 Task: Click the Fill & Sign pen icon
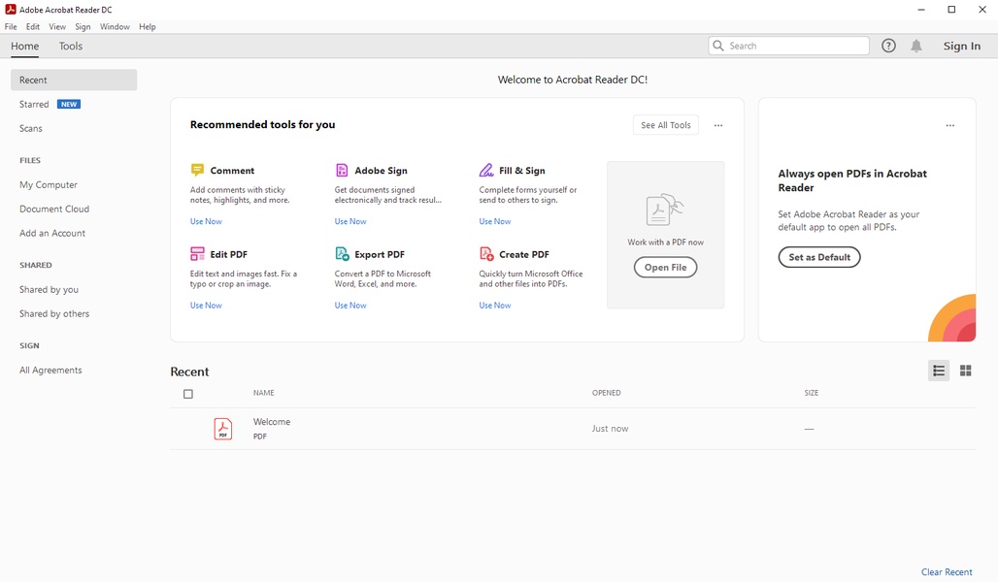point(486,171)
